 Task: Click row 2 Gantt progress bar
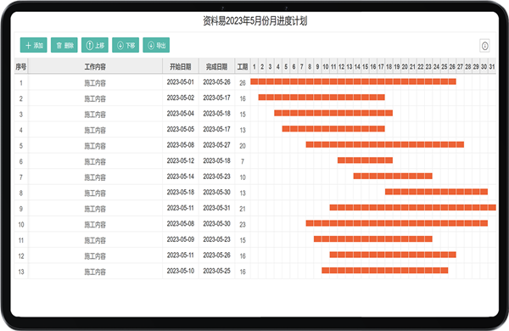[x=322, y=97]
